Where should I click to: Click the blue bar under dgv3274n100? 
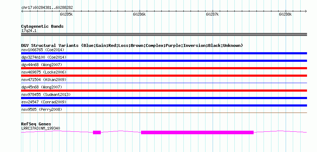click(164, 61)
